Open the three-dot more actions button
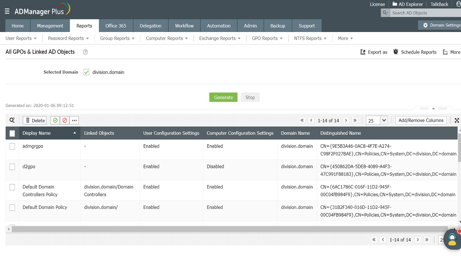This screenshot has width=461, height=259. coord(74,120)
